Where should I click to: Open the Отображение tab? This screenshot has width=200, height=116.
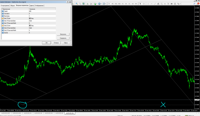pos(39,5)
